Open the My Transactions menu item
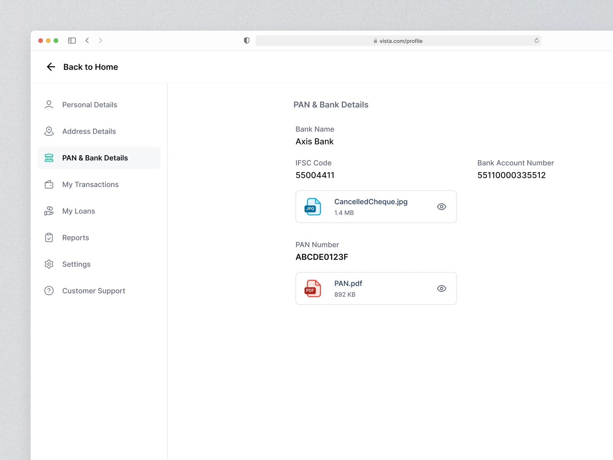The height and width of the screenshot is (460, 613). coord(99,184)
